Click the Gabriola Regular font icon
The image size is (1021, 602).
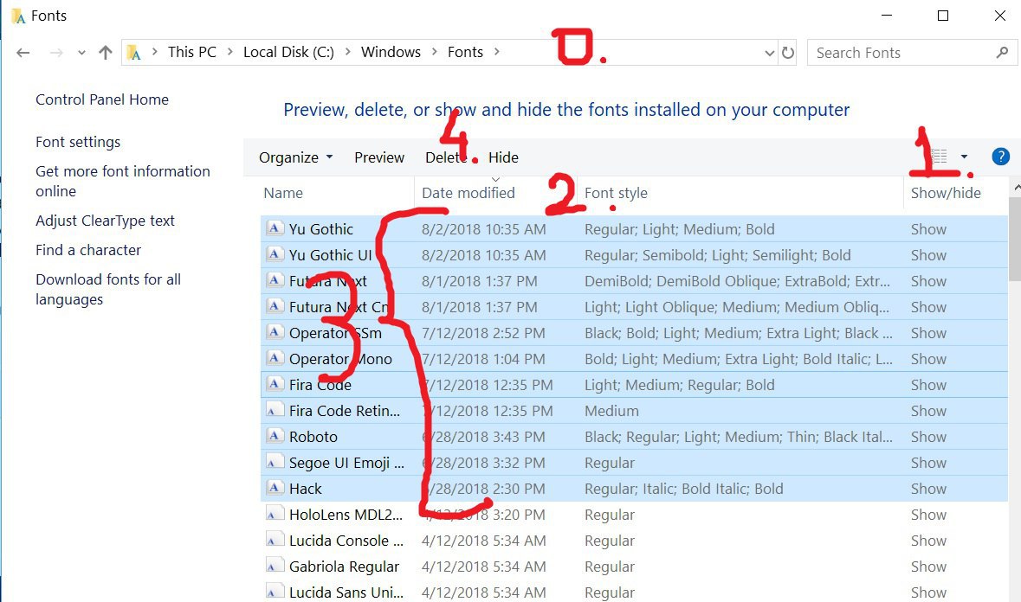click(x=275, y=567)
